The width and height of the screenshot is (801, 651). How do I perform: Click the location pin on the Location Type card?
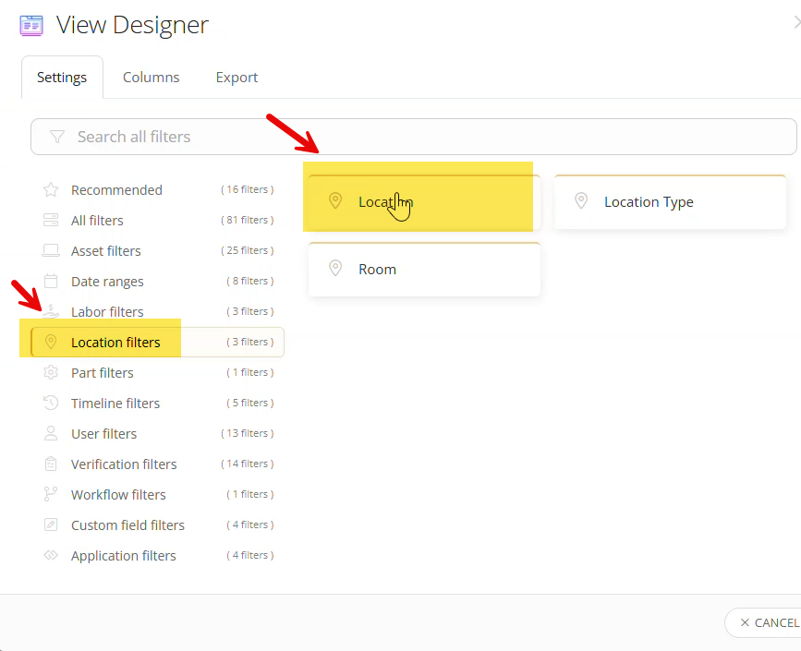[x=581, y=201]
